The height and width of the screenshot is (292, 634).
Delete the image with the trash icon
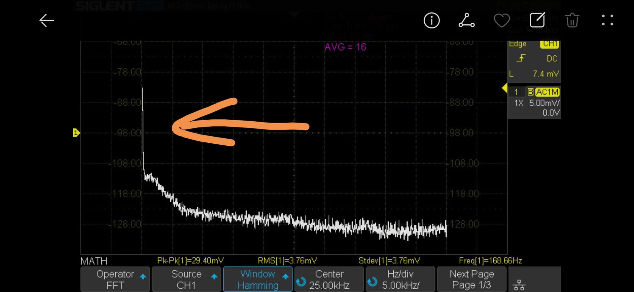click(572, 20)
